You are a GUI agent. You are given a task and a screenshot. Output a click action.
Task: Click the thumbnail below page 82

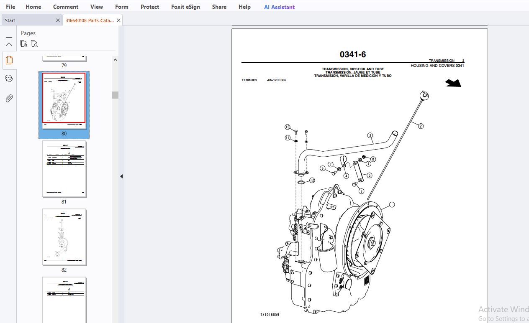[64, 300]
